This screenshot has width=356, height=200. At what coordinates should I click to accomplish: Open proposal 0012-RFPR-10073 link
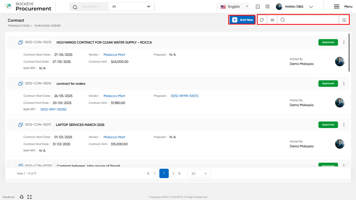[x=184, y=96]
